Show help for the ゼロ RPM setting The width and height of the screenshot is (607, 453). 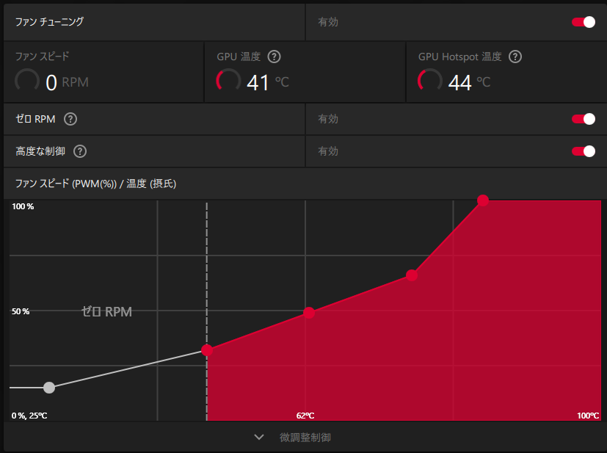[71, 119]
